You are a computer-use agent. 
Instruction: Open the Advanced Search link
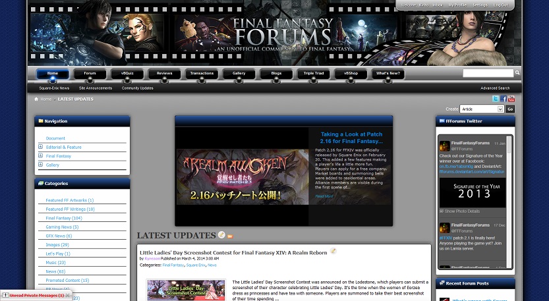[x=494, y=88]
